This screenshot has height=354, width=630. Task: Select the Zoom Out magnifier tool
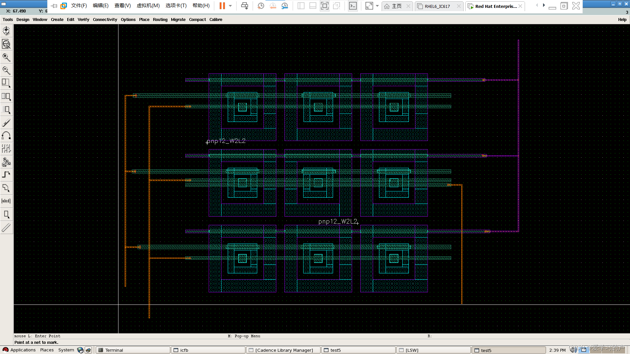(6, 70)
